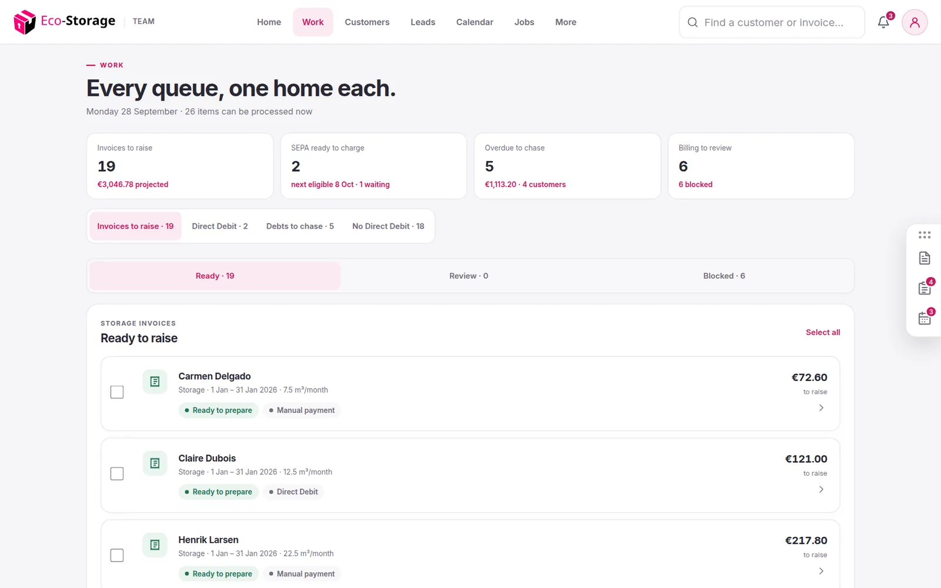
Task: Open the notifications bell
Action: point(883,22)
